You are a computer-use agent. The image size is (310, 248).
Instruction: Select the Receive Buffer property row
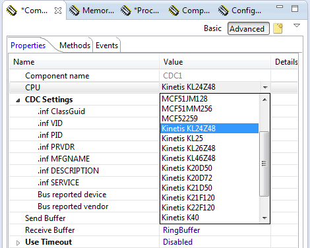click(x=84, y=230)
